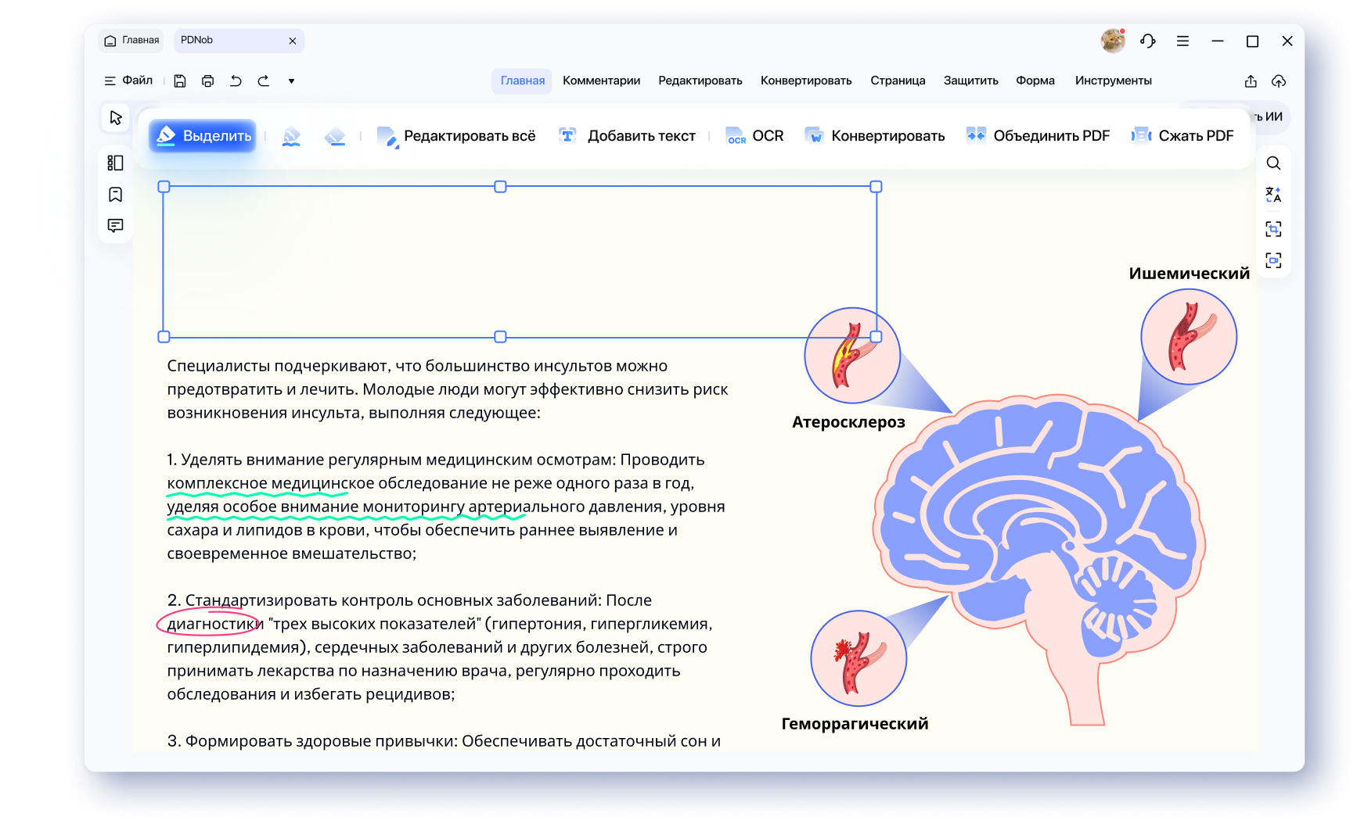This screenshot has width=1357, height=824.
Task: Run OCR on the document
Action: [x=754, y=136]
